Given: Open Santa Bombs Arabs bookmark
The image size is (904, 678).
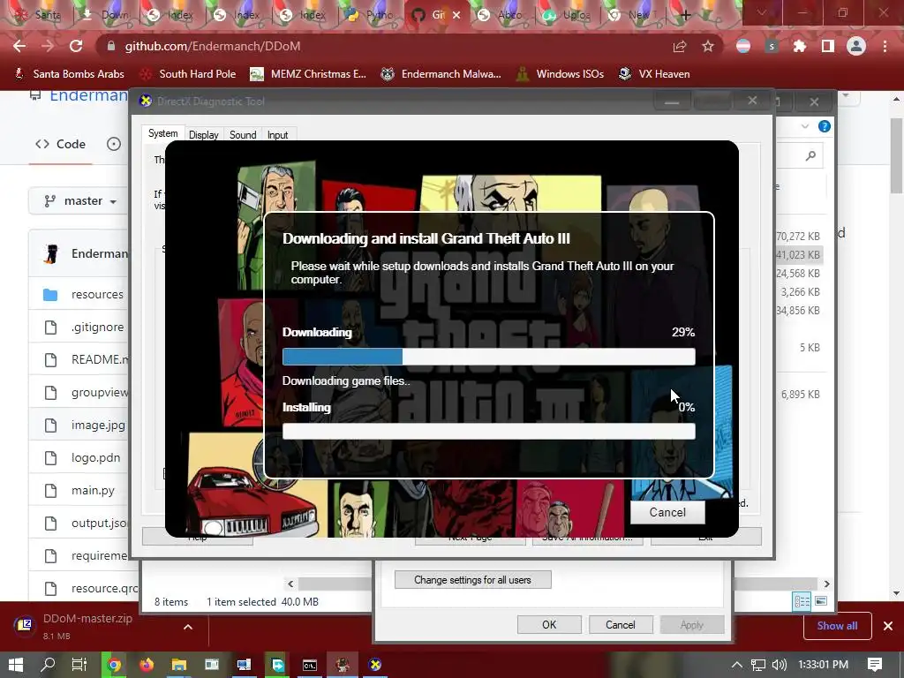Looking at the screenshot, I should tap(69, 74).
